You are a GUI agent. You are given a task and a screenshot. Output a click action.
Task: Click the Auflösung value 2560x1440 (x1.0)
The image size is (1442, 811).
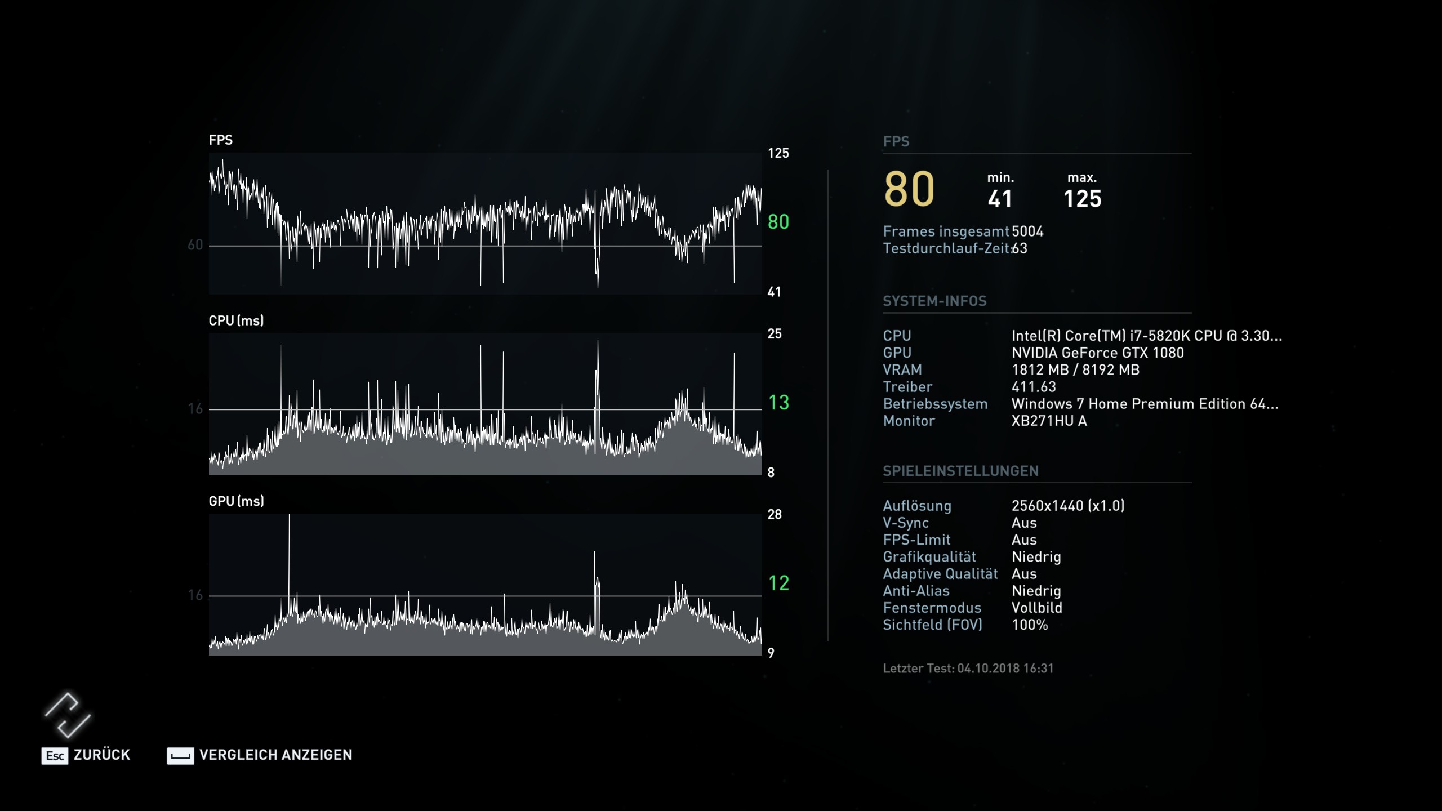1068,506
